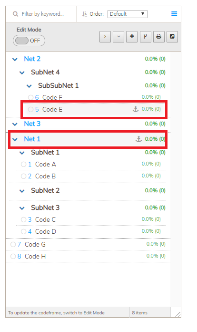Viewport: 197px width, 332px height.
Task: Collapse the SubNet 3 chevron
Action: pos(22,208)
